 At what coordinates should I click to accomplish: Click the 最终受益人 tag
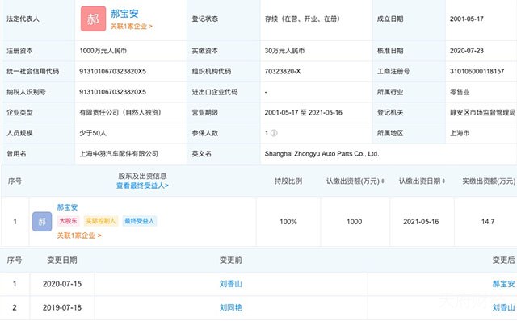pos(139,221)
